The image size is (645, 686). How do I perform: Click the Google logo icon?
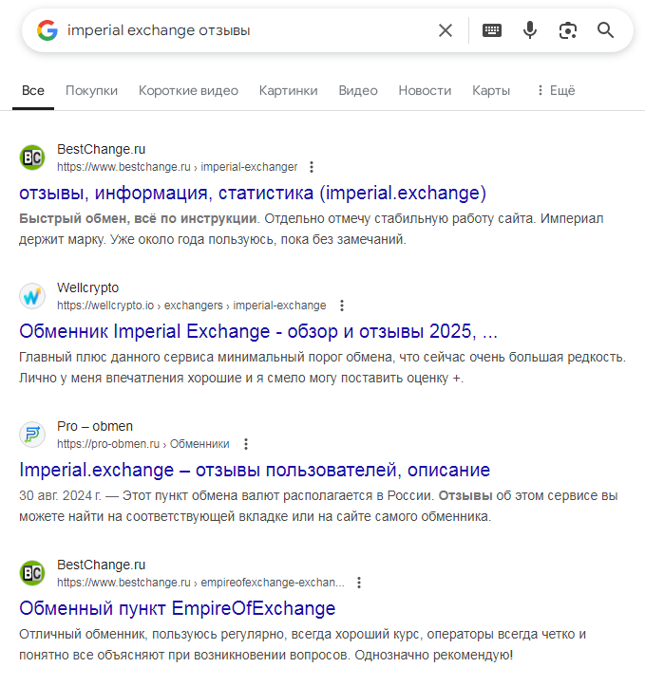(x=47, y=30)
